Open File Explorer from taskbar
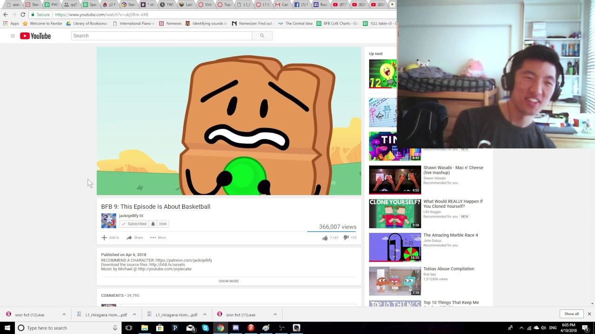 point(145,328)
